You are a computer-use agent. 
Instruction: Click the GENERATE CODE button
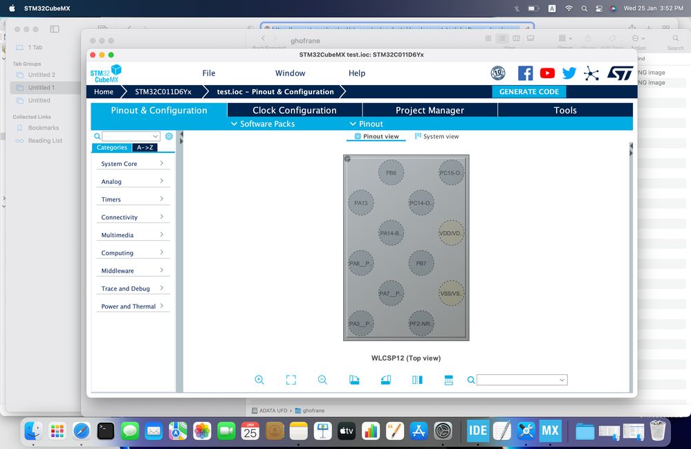(529, 91)
